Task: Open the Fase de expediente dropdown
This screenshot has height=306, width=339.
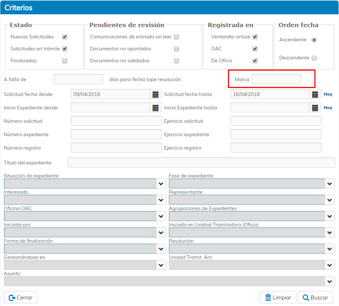Action: (329, 184)
